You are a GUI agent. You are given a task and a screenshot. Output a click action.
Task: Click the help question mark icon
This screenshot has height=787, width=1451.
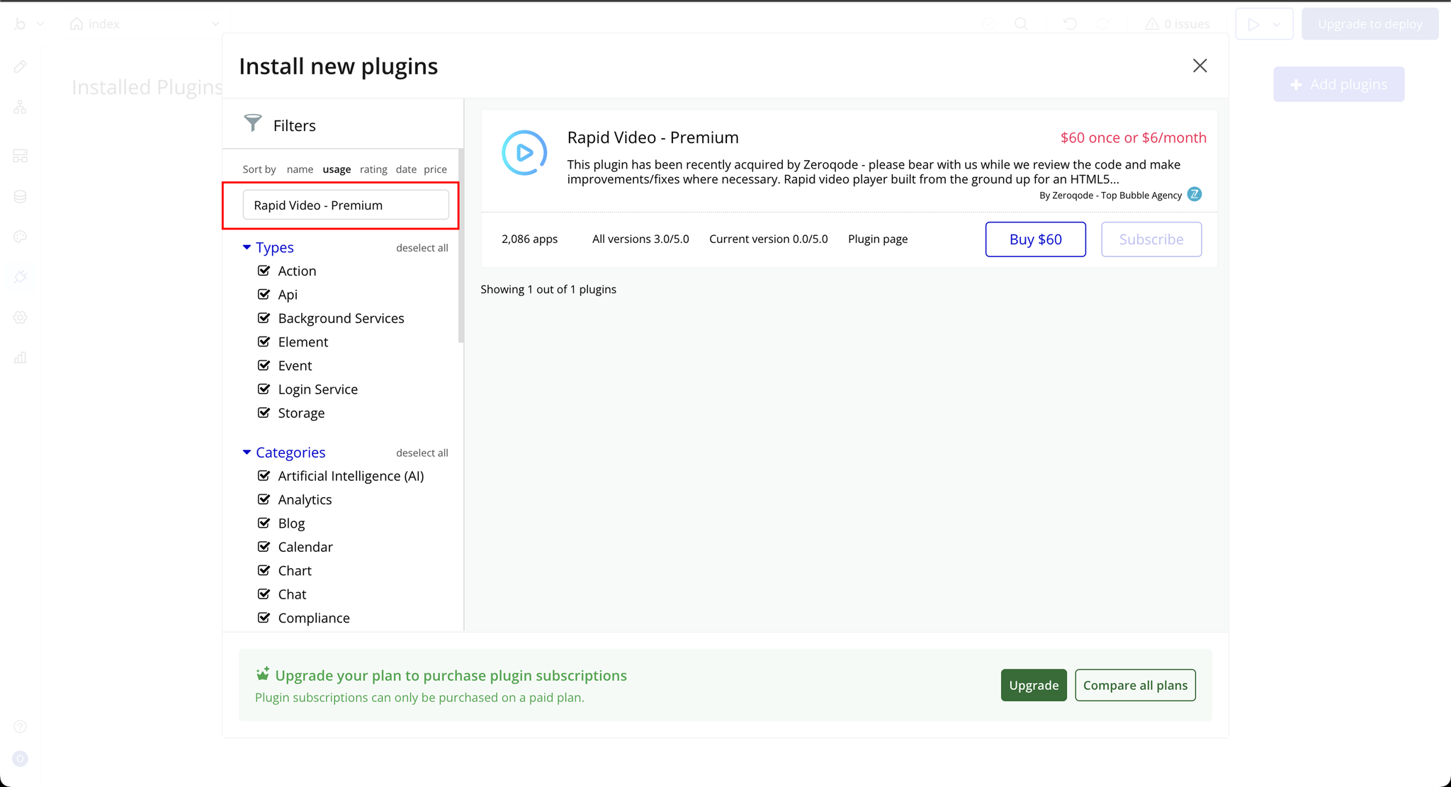coord(20,726)
